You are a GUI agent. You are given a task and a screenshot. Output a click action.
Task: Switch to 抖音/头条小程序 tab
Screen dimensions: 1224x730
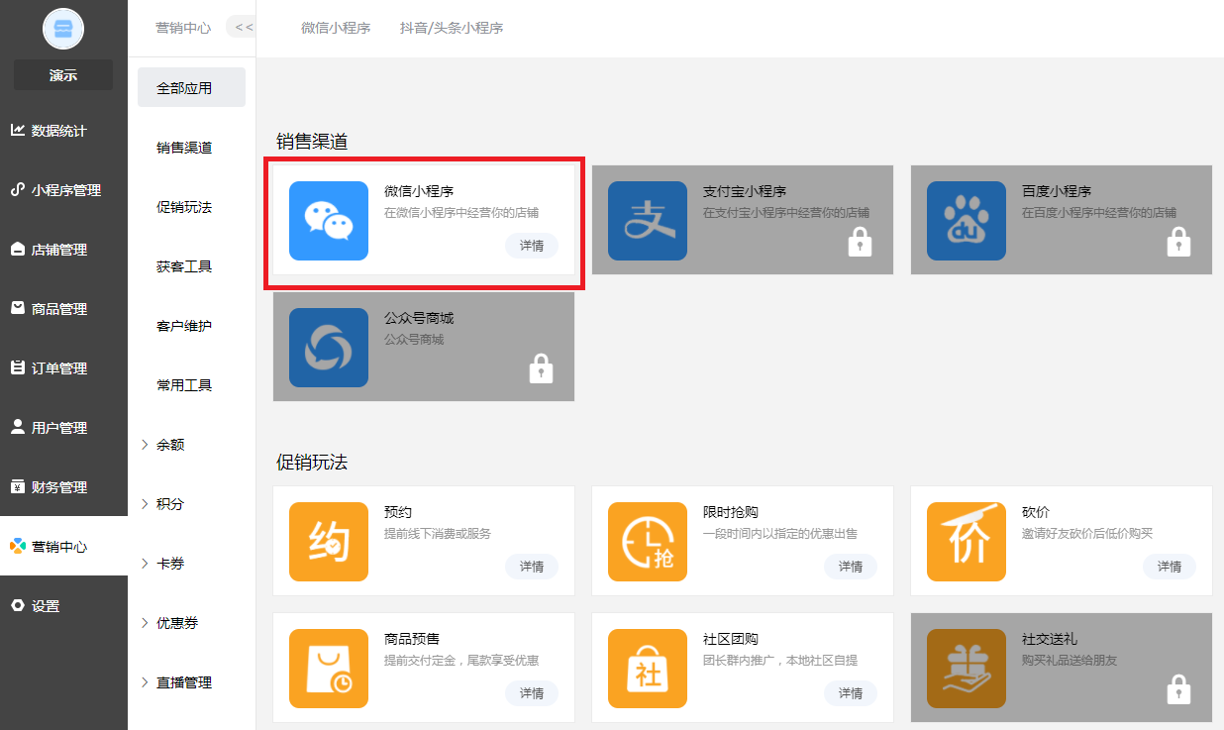point(452,28)
